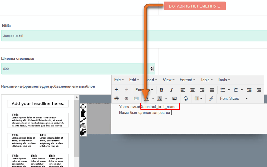This screenshot has height=167, width=267.
Task: Click the trash icon to delete the block
Action: pos(83,114)
